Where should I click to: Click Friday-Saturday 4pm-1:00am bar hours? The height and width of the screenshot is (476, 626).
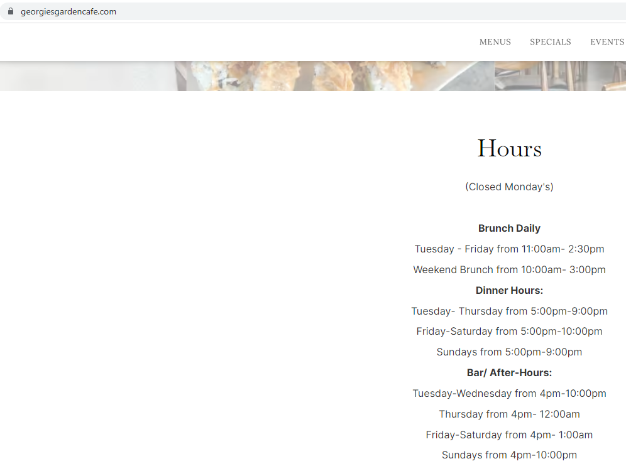click(x=509, y=435)
